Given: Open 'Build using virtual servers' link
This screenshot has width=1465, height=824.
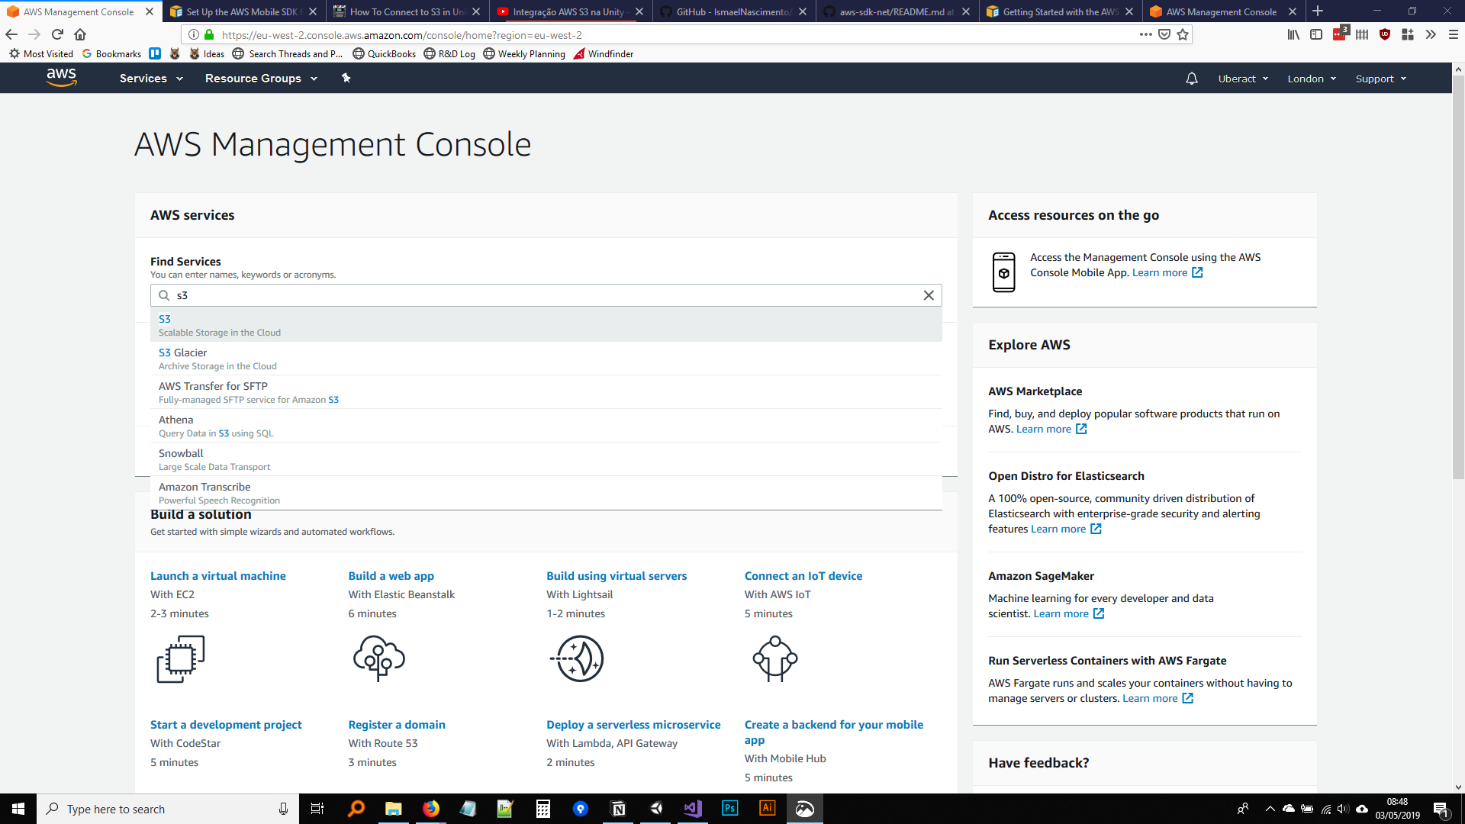Looking at the screenshot, I should [x=617, y=576].
